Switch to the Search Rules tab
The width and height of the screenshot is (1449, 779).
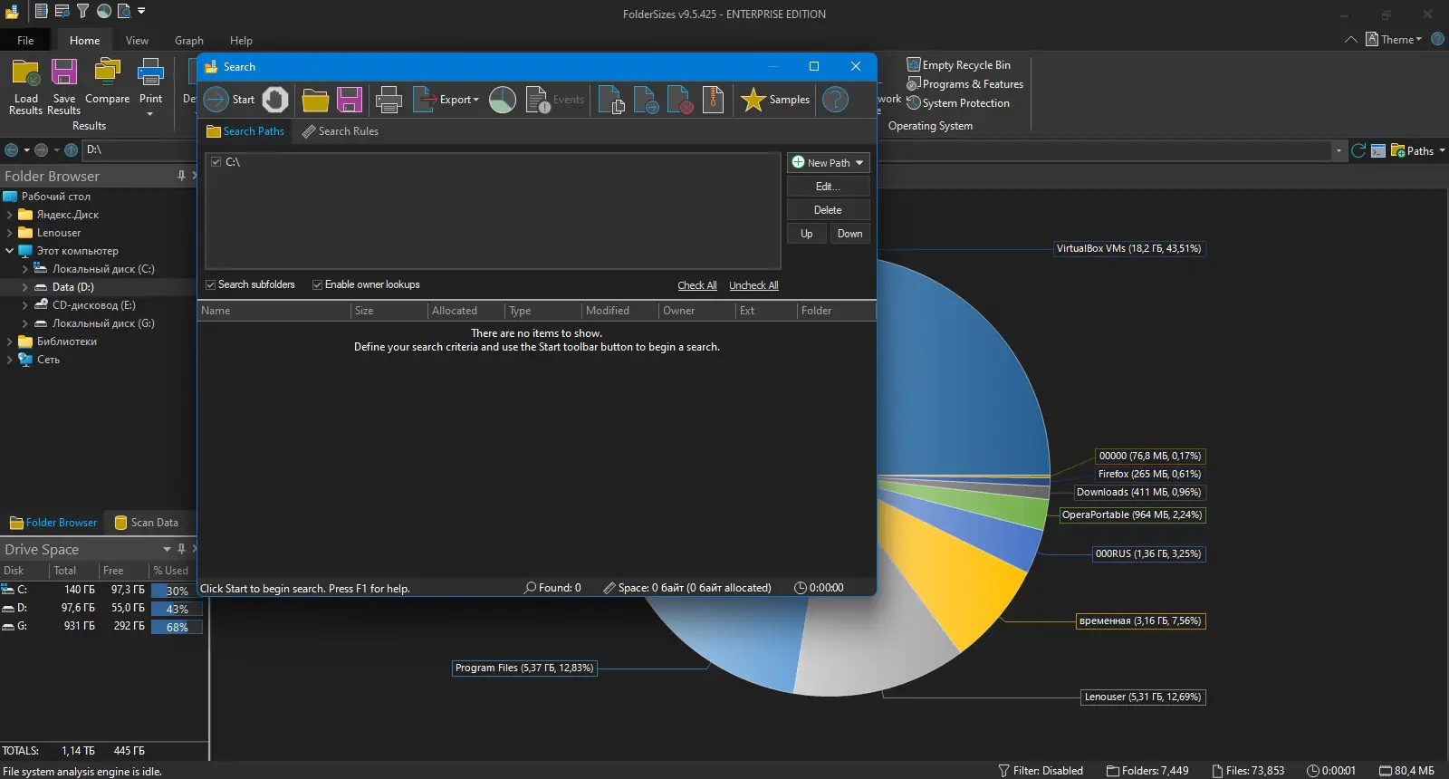pyautogui.click(x=341, y=131)
